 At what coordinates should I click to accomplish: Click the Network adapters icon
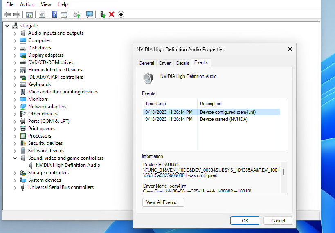click(23, 107)
